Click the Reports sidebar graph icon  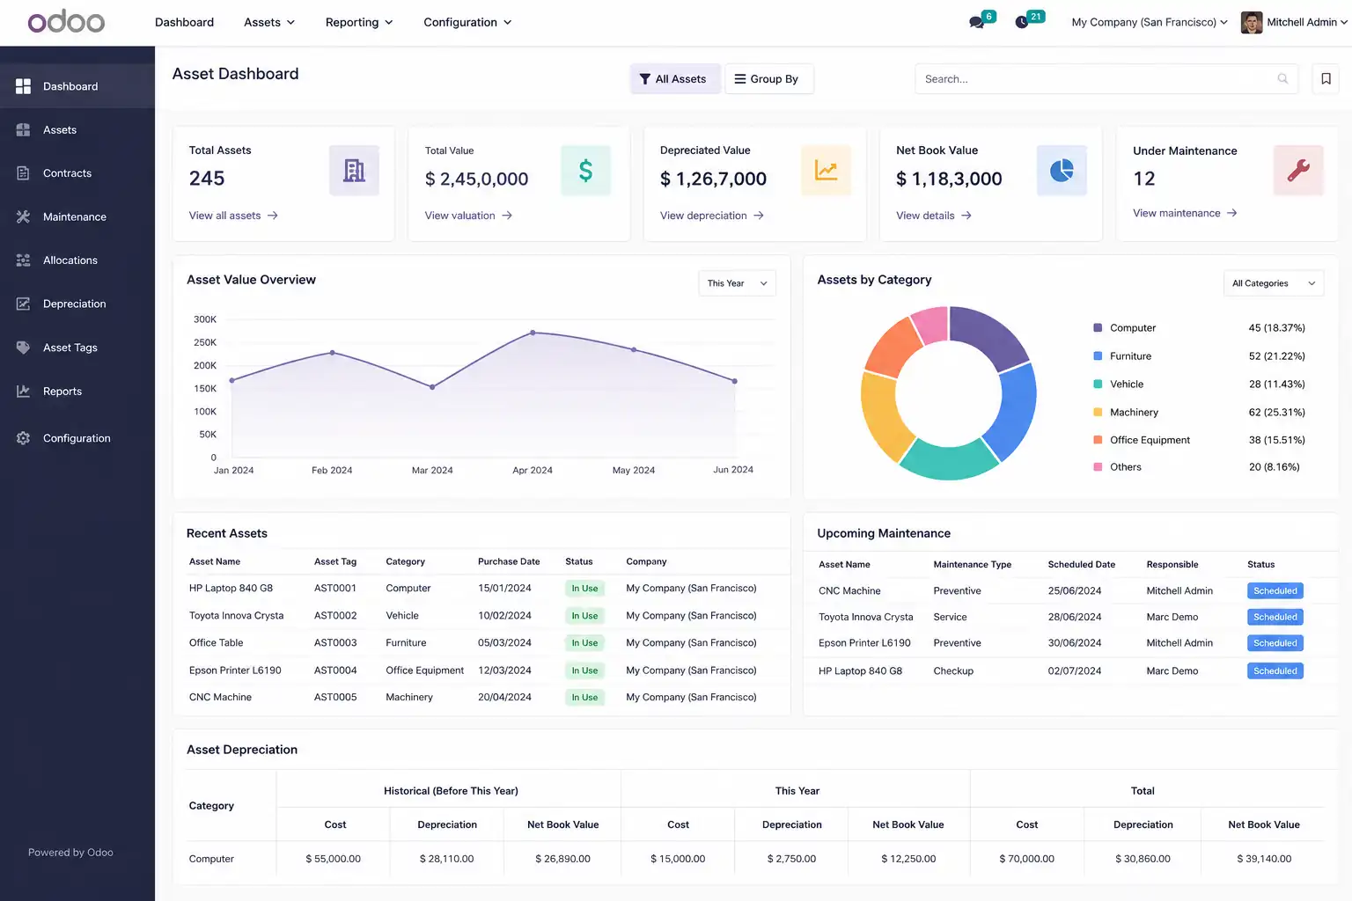(24, 391)
